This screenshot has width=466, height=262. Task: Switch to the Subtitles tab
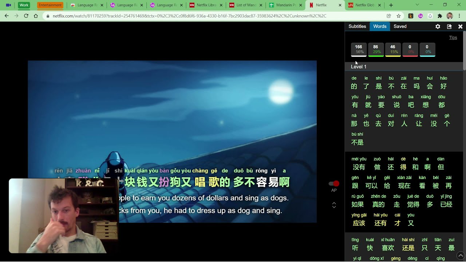click(357, 27)
